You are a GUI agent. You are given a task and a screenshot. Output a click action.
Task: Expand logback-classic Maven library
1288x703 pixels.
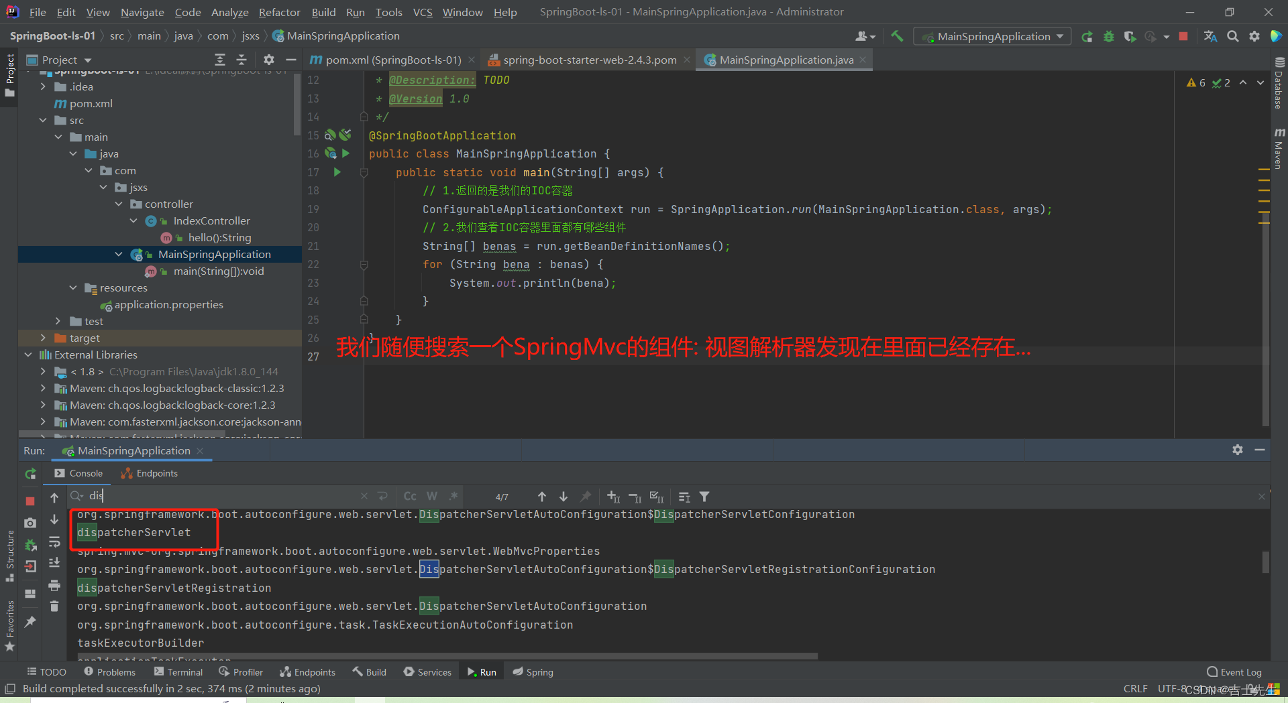[43, 388]
